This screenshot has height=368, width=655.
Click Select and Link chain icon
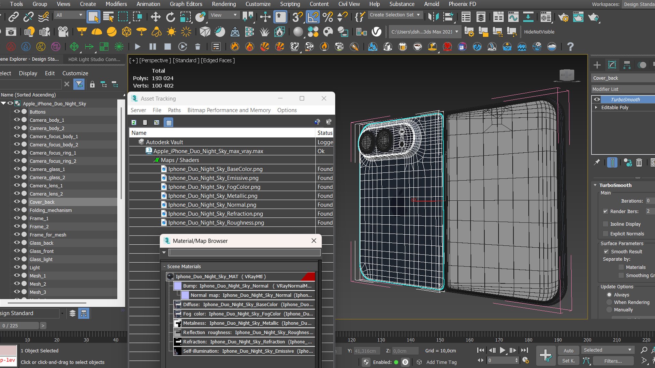point(14,17)
